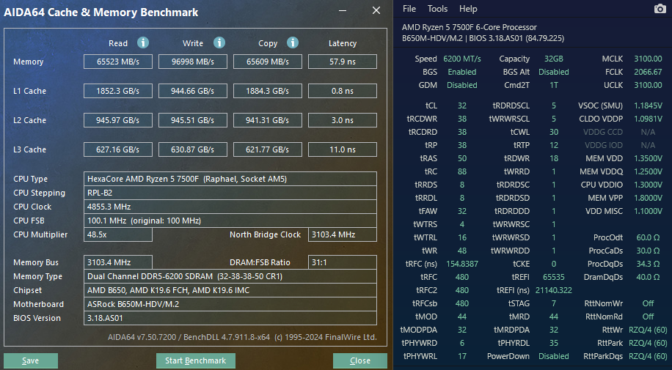Select Memory Copy value 65609 MB/s
The width and height of the screenshot is (672, 370).
(268, 62)
